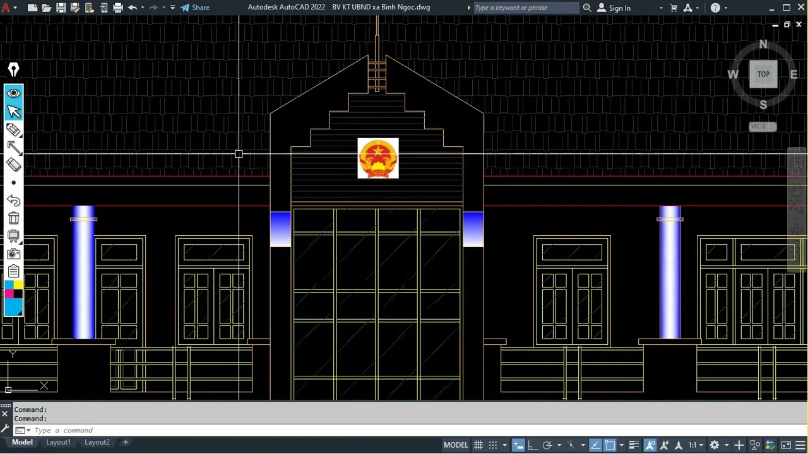This screenshot has height=454, width=808.
Task: Plot the drawing using the printer icon
Action: tap(118, 8)
